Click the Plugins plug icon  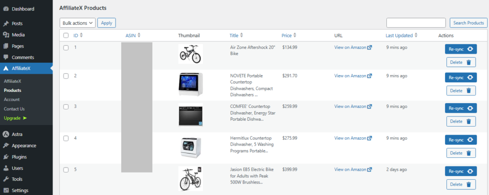tap(6, 157)
